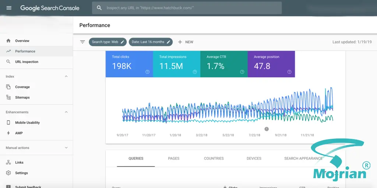Switch to the QUERIES tab
The height and width of the screenshot is (188, 377).
coord(136,159)
